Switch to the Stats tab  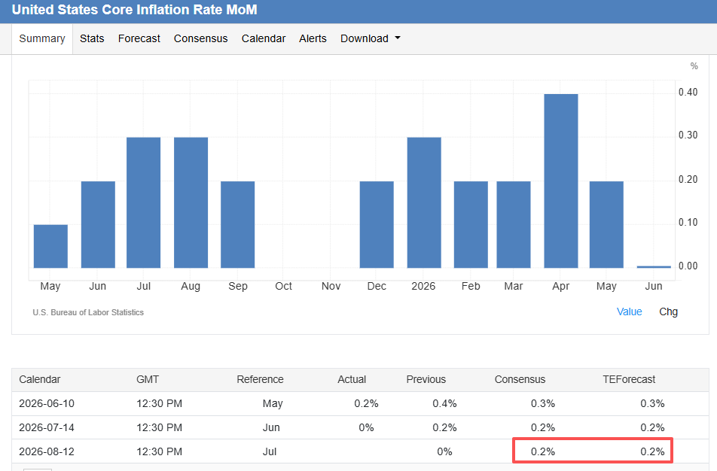(x=92, y=39)
